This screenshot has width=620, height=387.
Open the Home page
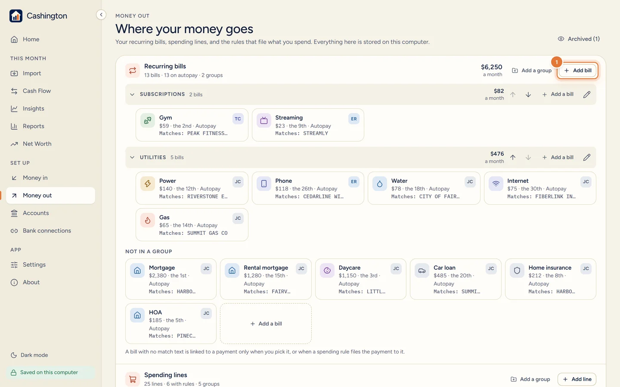51,39
